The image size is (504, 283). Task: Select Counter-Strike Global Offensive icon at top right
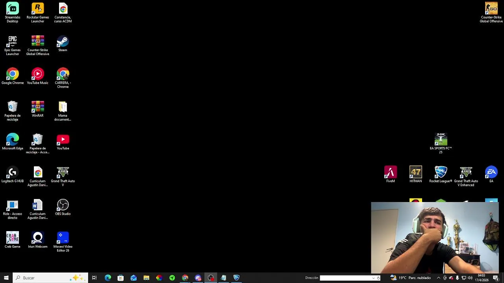(491, 13)
